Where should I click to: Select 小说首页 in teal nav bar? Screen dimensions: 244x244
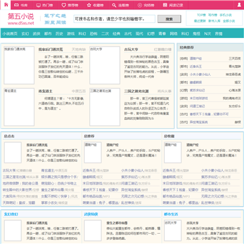pos(10,34)
